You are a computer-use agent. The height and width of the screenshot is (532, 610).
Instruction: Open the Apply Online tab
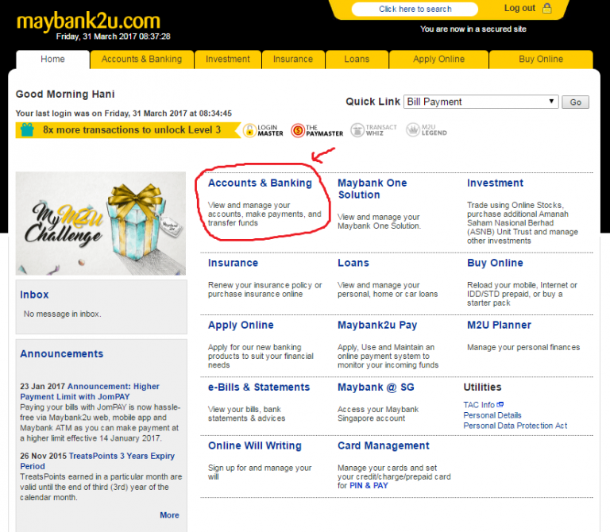pyautogui.click(x=438, y=59)
